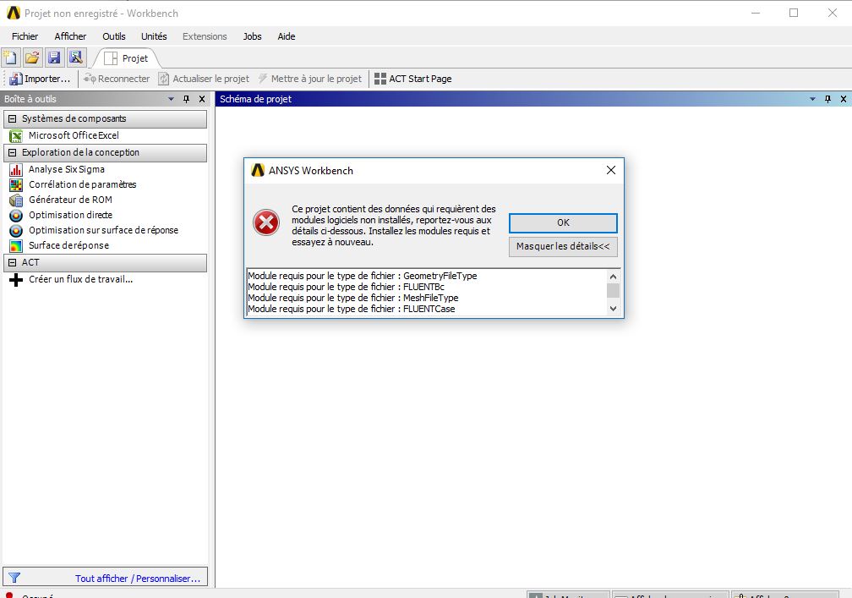Click details scrollbar down arrow
This screenshot has height=598, width=852.
(613, 309)
